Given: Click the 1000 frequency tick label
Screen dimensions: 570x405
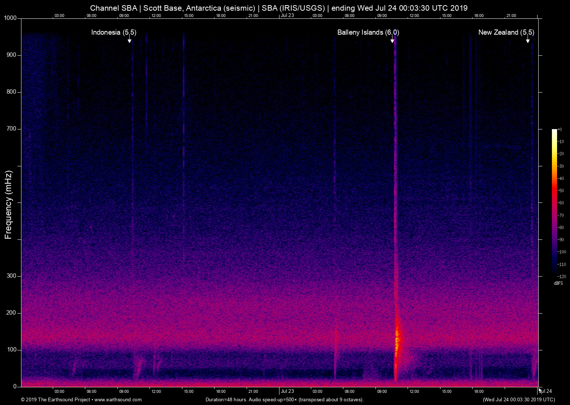Looking at the screenshot, I should 11,17.
